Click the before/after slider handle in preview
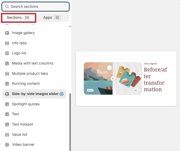Image resolution: width=180 pixels, height=151 pixels. [x=113, y=78]
